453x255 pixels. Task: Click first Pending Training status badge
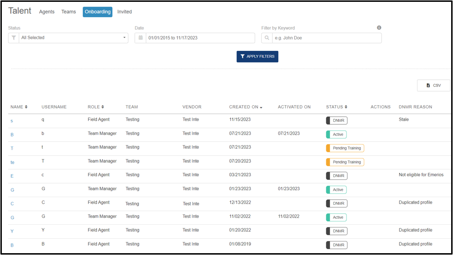345,148
